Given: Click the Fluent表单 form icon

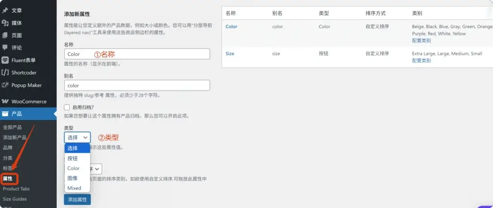Looking at the screenshot, I should tap(5, 60).
